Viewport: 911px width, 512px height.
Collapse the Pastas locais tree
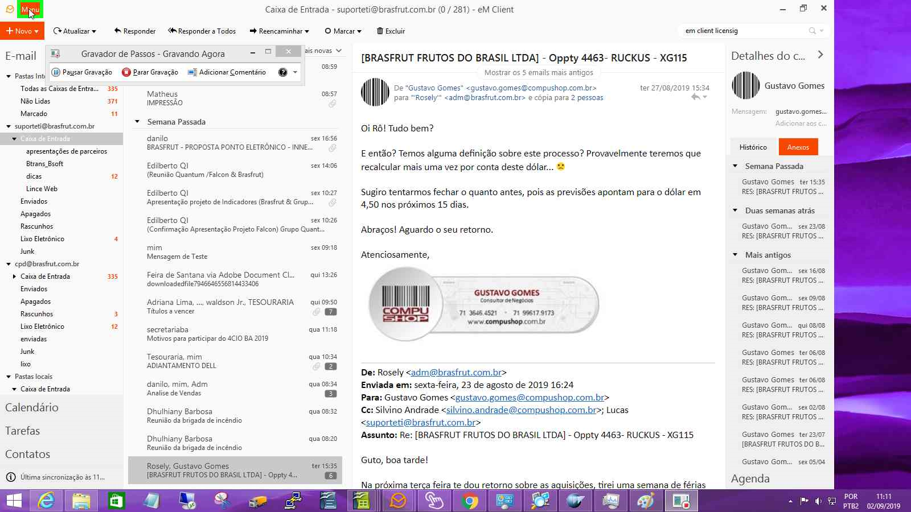click(x=9, y=377)
